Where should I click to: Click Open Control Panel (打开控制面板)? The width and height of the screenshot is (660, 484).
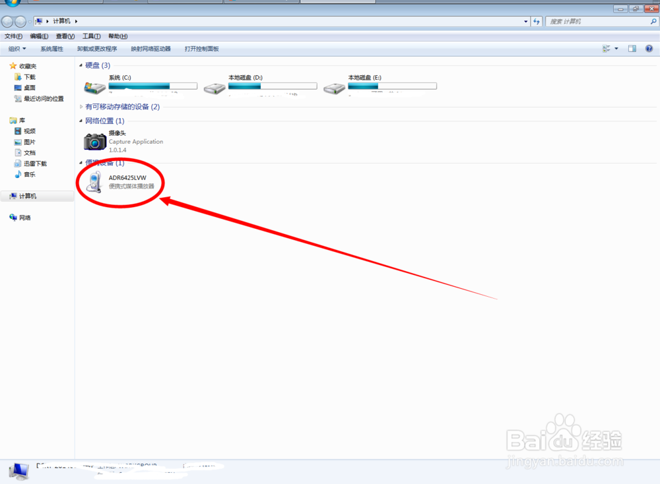(201, 49)
